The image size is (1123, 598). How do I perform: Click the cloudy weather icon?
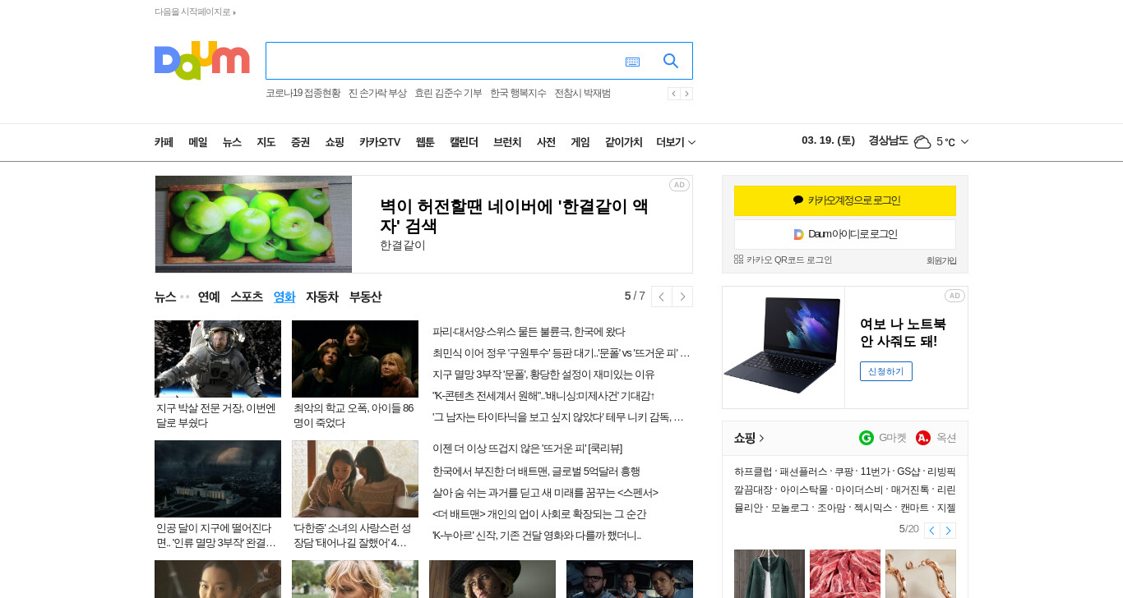point(922,141)
